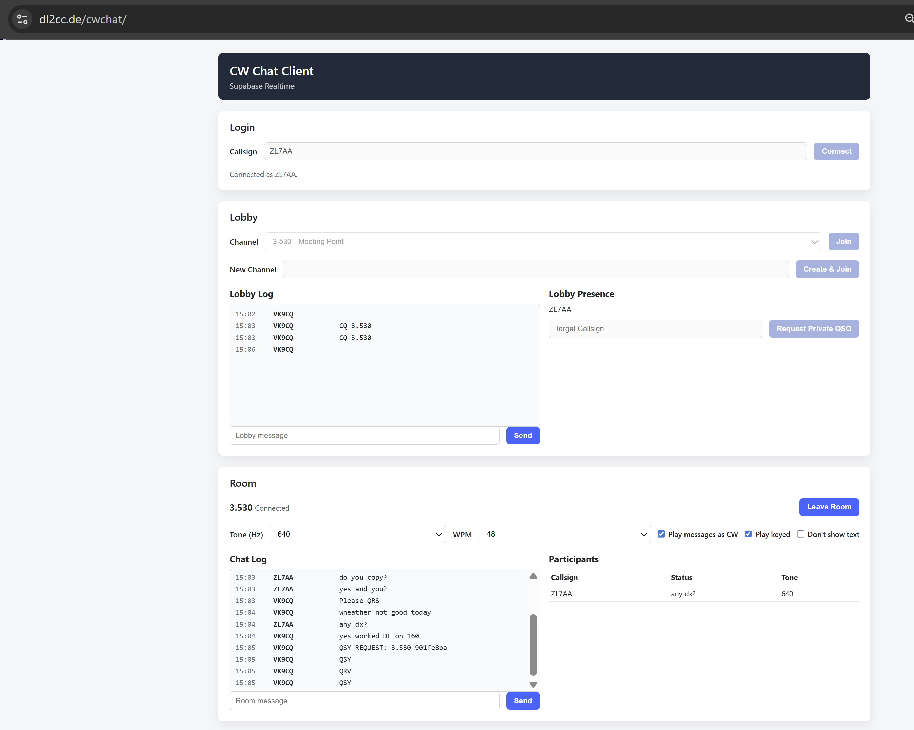Click the 'Please QRS' chat message
This screenshot has width=914, height=730.
point(359,601)
